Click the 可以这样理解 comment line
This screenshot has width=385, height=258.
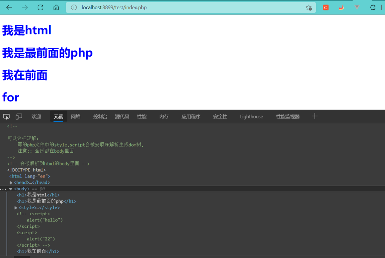coord(23,138)
